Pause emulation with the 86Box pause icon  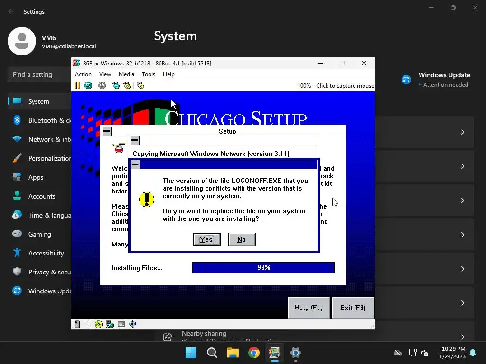pos(77,85)
